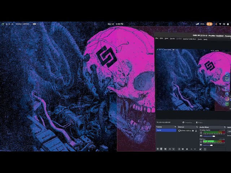Click the Properties button above Sources
Screen dimensions: 231x173
click(187, 123)
